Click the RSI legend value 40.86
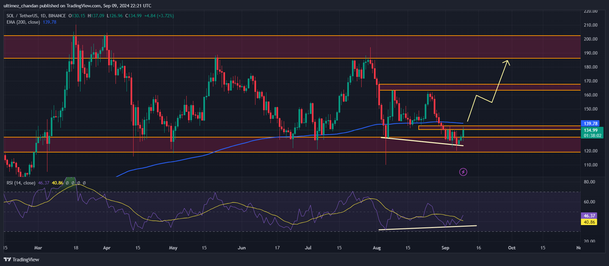The height and width of the screenshot is (266, 609). [57, 183]
